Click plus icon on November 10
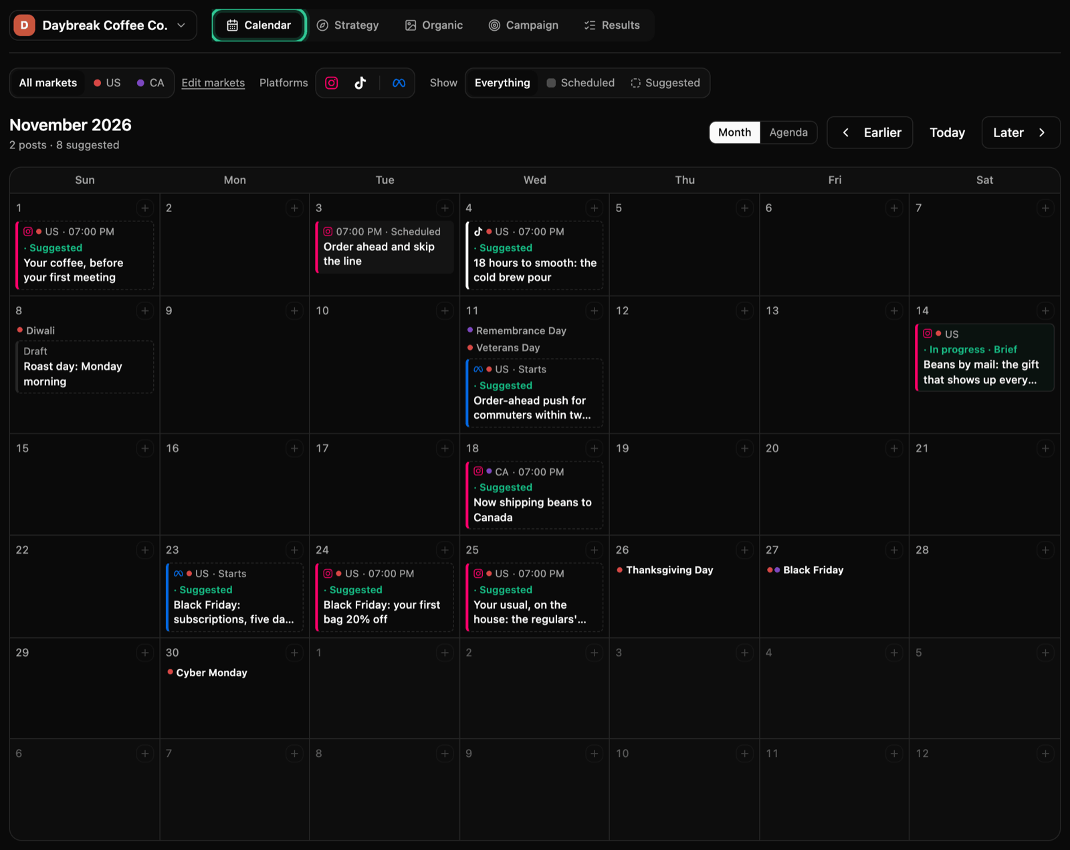Viewport: 1070px width, 850px height. pos(445,310)
